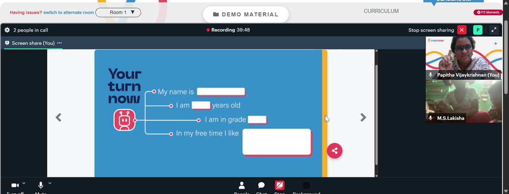Open DEMO MATERIAL folder button
Viewport: 509px width, 194px height.
tap(246, 14)
